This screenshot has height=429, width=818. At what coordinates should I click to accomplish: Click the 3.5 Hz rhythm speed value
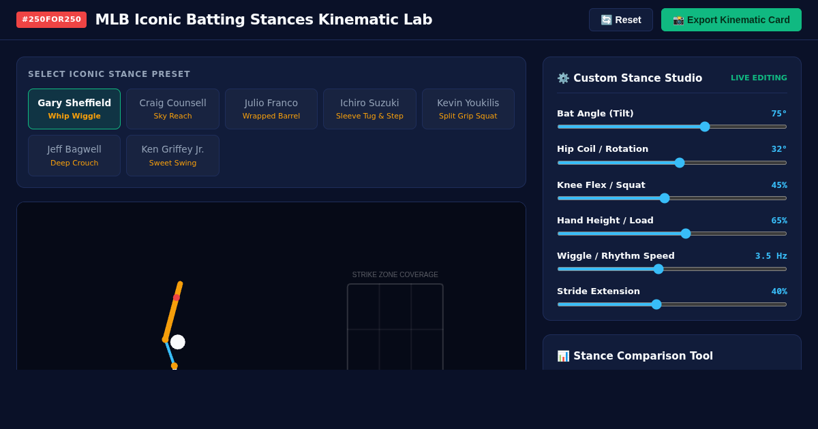pyautogui.click(x=771, y=256)
